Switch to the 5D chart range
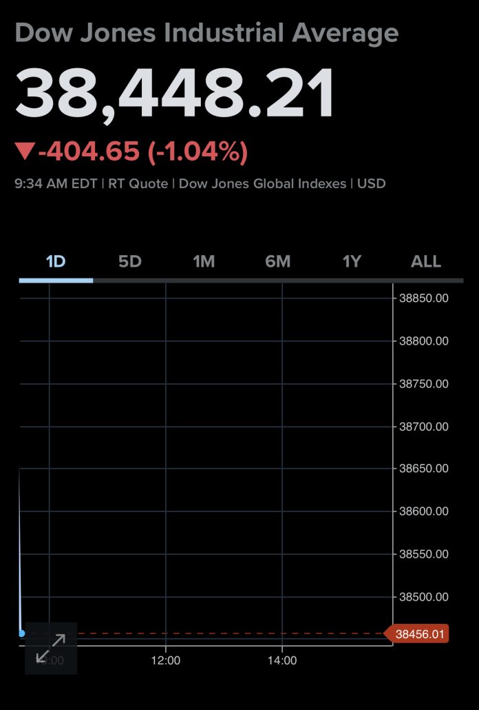479x710 pixels. (x=129, y=262)
